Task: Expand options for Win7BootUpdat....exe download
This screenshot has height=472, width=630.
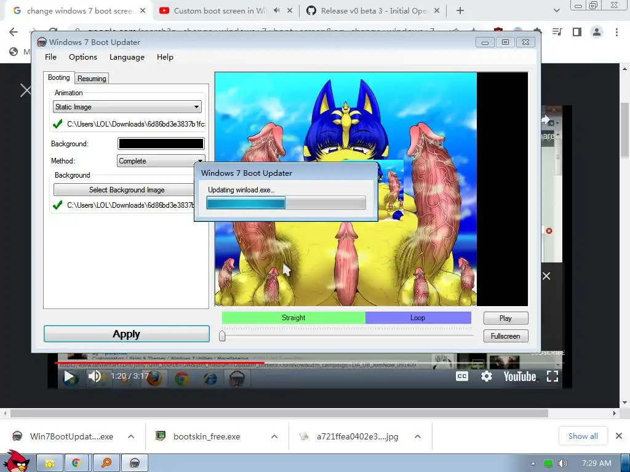Action: [x=131, y=436]
